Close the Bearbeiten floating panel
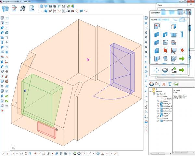 (x=184, y=12)
